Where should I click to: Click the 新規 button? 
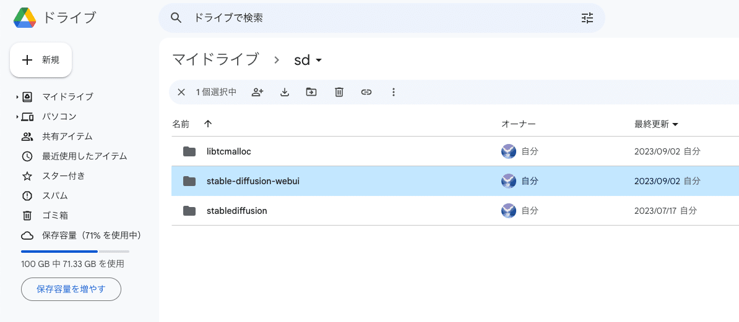pos(41,60)
